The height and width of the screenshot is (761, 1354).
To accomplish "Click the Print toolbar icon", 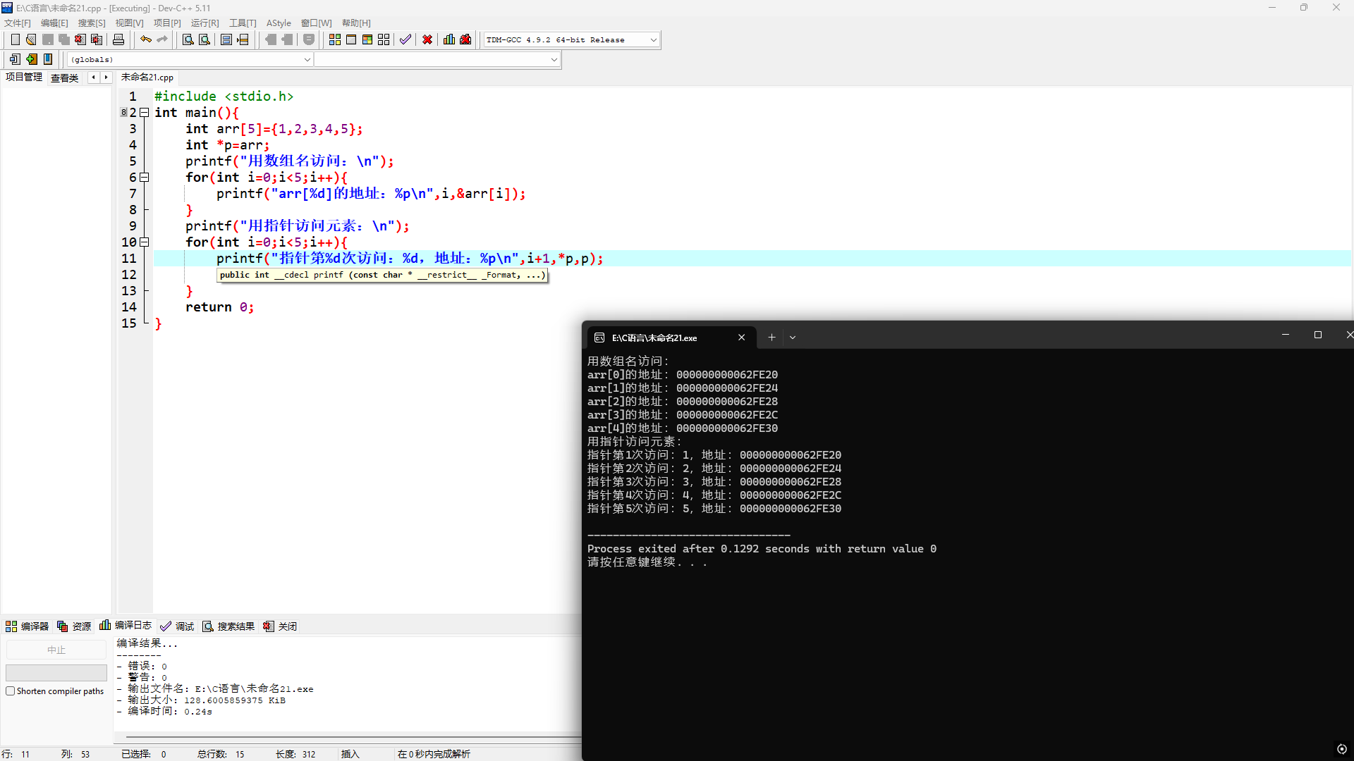I will (x=118, y=39).
